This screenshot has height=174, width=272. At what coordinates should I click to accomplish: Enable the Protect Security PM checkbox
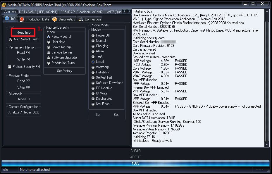click(10, 67)
